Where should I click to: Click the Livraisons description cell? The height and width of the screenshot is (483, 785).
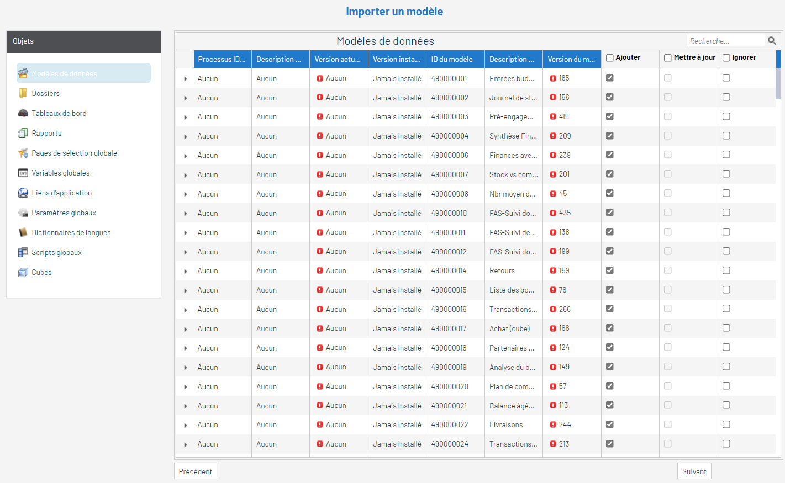[514, 424]
